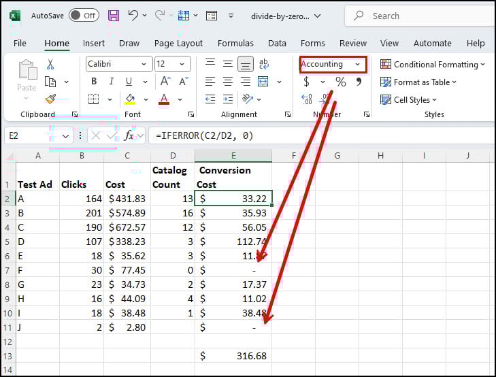Apply Comma Style format
The width and height of the screenshot is (496, 377).
(x=359, y=82)
